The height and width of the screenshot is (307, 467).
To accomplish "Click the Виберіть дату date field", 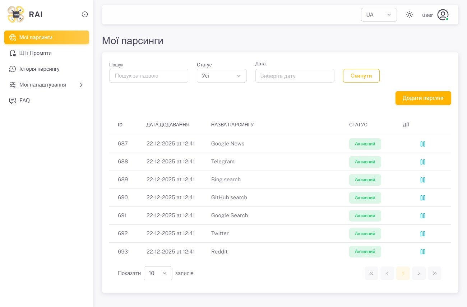I will pos(295,76).
